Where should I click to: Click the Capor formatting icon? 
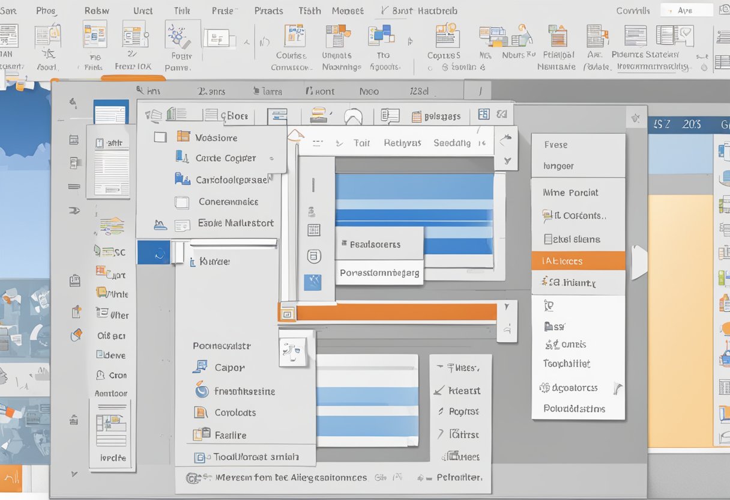tap(200, 367)
